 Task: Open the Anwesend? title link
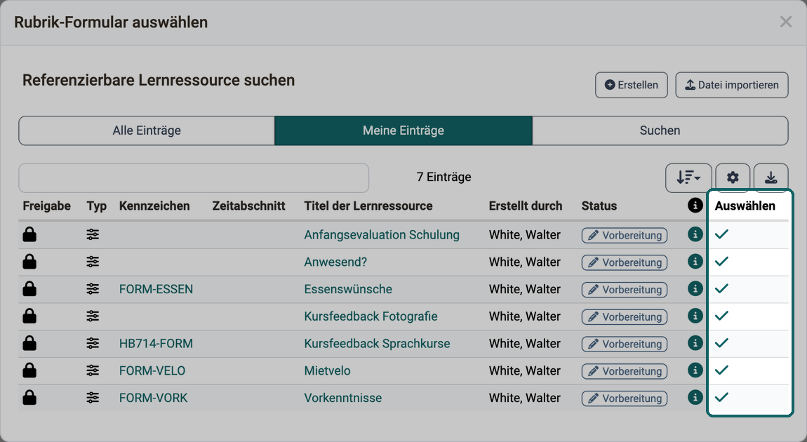(335, 262)
